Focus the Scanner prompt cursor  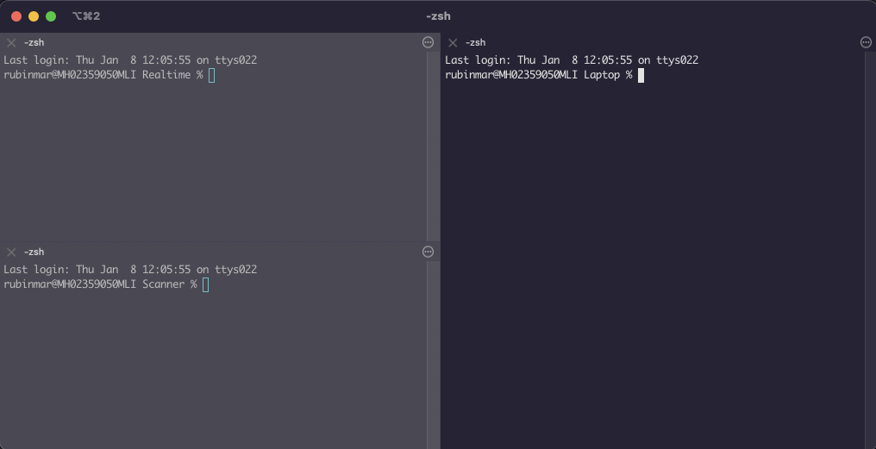tap(205, 284)
